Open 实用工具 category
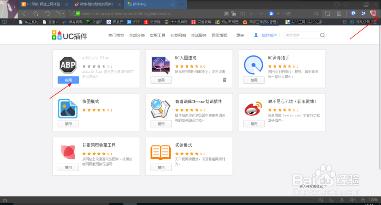 pos(157,35)
